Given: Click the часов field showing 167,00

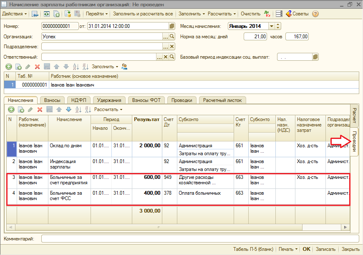Looking at the screenshot, I should coord(297,37).
